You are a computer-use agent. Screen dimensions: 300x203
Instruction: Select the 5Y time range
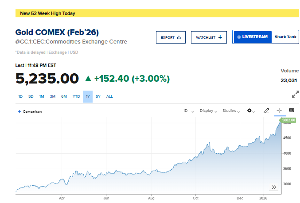(x=98, y=96)
